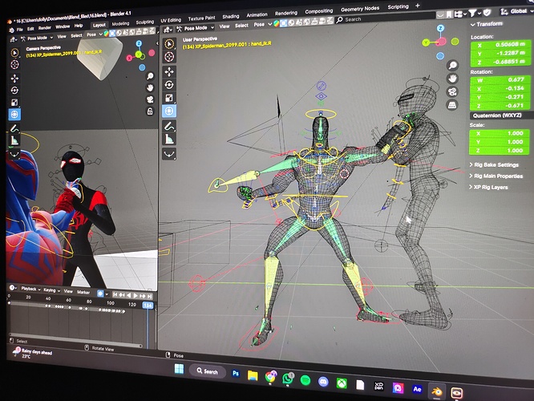The image size is (534, 401).
Task: Open the Keying dropdown in timeline
Action: (x=51, y=290)
